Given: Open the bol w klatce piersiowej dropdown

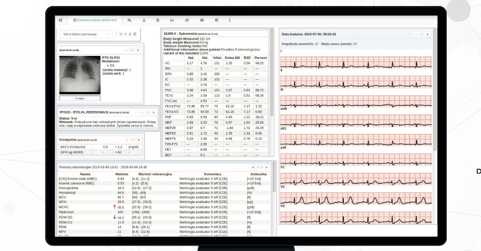Looking at the screenshot, I should point(86,34).
